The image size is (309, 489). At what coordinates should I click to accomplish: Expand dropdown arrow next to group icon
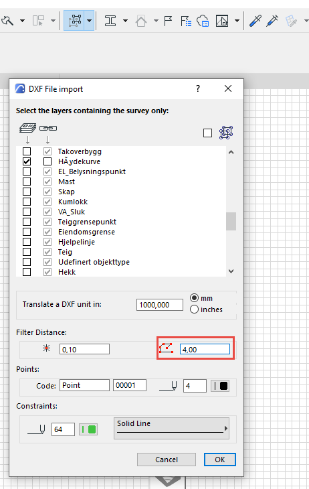point(90,21)
